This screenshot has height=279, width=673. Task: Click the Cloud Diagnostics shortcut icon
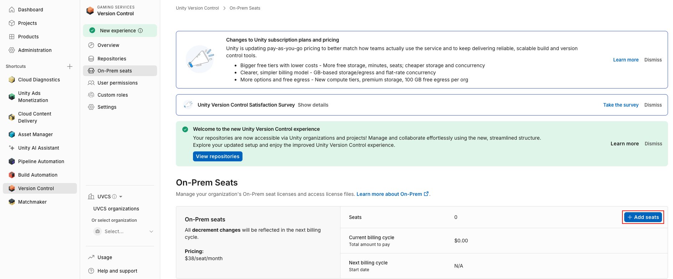[12, 80]
